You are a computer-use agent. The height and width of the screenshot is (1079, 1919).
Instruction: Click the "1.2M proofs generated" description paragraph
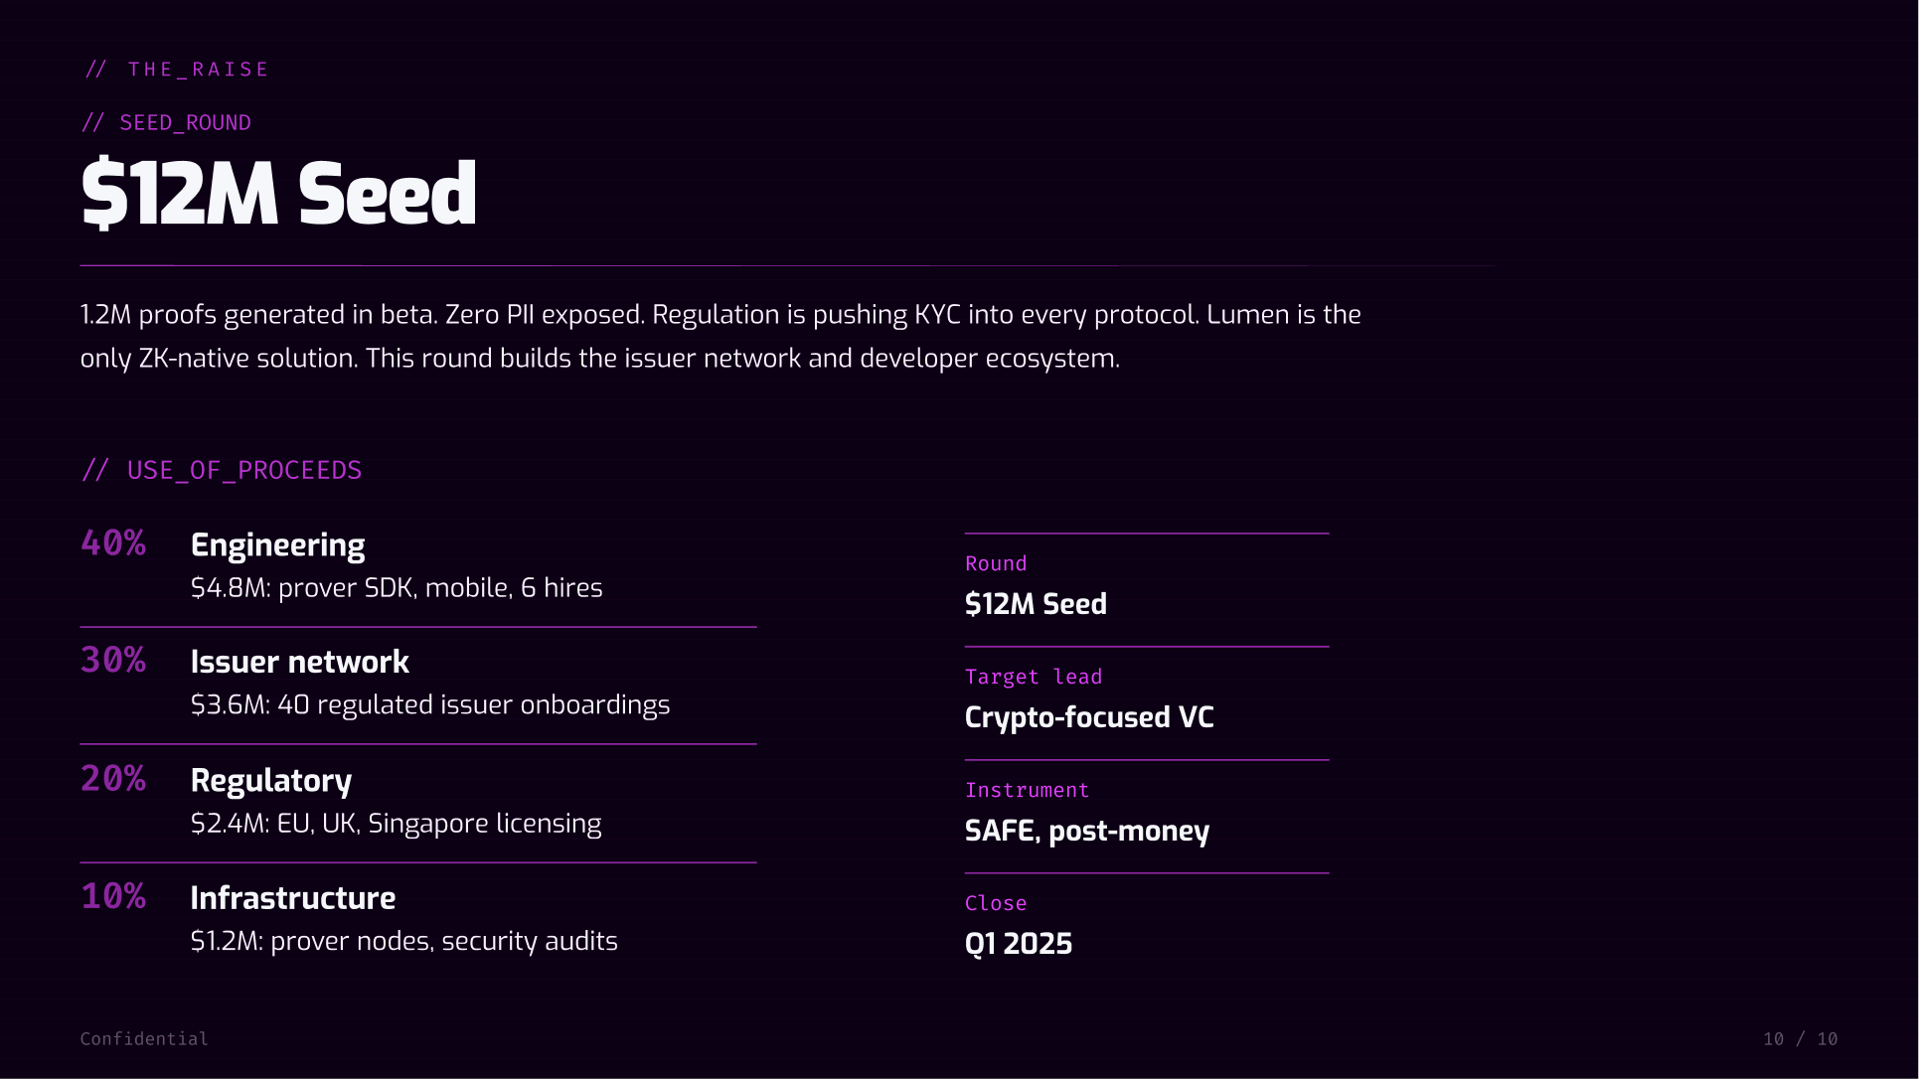pos(720,336)
